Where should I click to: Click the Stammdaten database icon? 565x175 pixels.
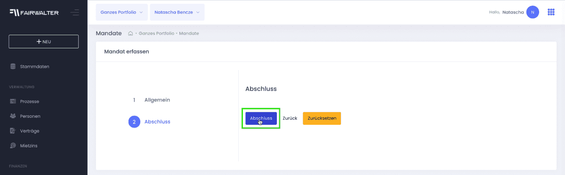(x=13, y=66)
